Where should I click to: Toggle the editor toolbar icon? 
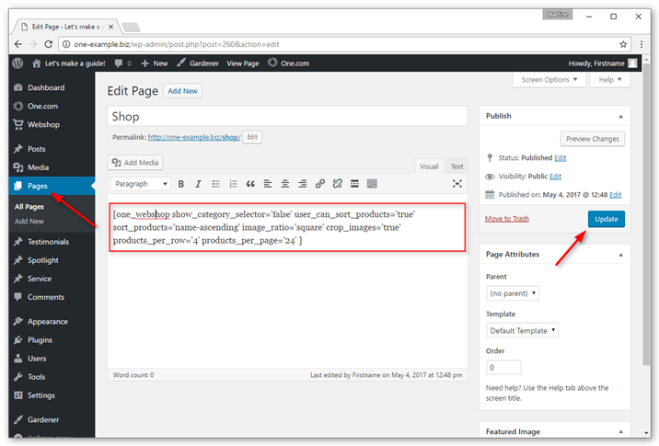click(x=372, y=184)
